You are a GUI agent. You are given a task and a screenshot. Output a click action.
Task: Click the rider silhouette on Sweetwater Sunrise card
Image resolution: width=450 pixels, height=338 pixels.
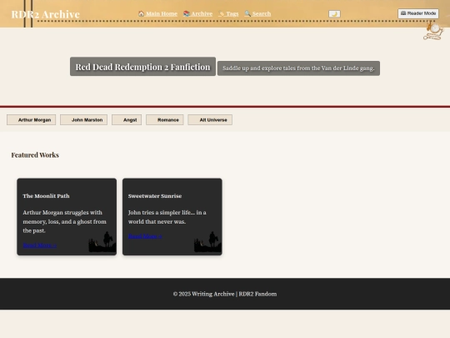pyautogui.click(x=207, y=242)
